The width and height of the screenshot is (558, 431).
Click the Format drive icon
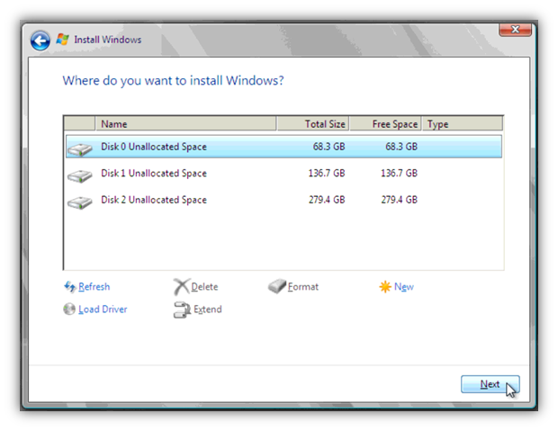tap(277, 286)
